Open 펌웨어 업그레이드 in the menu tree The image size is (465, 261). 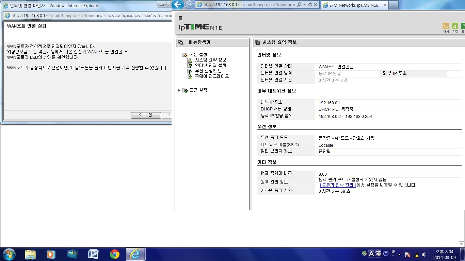click(x=212, y=76)
